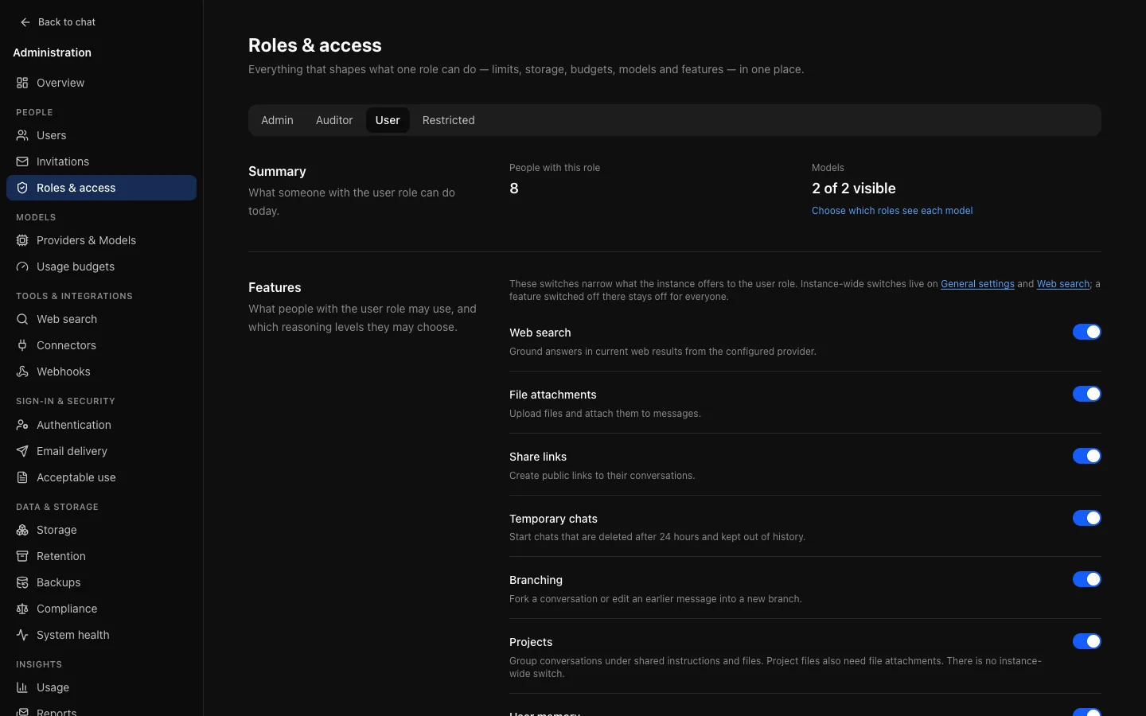The image size is (1146, 716).
Task: Go to Compliance in the sidebar
Action: (101, 609)
